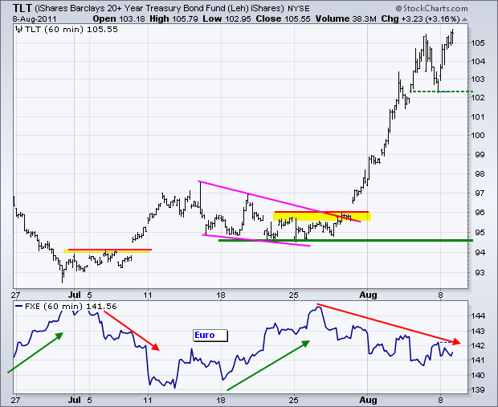Click the Chg +3.23 (+3.16%) value
This screenshot has width=498, height=407.
click(x=420, y=18)
